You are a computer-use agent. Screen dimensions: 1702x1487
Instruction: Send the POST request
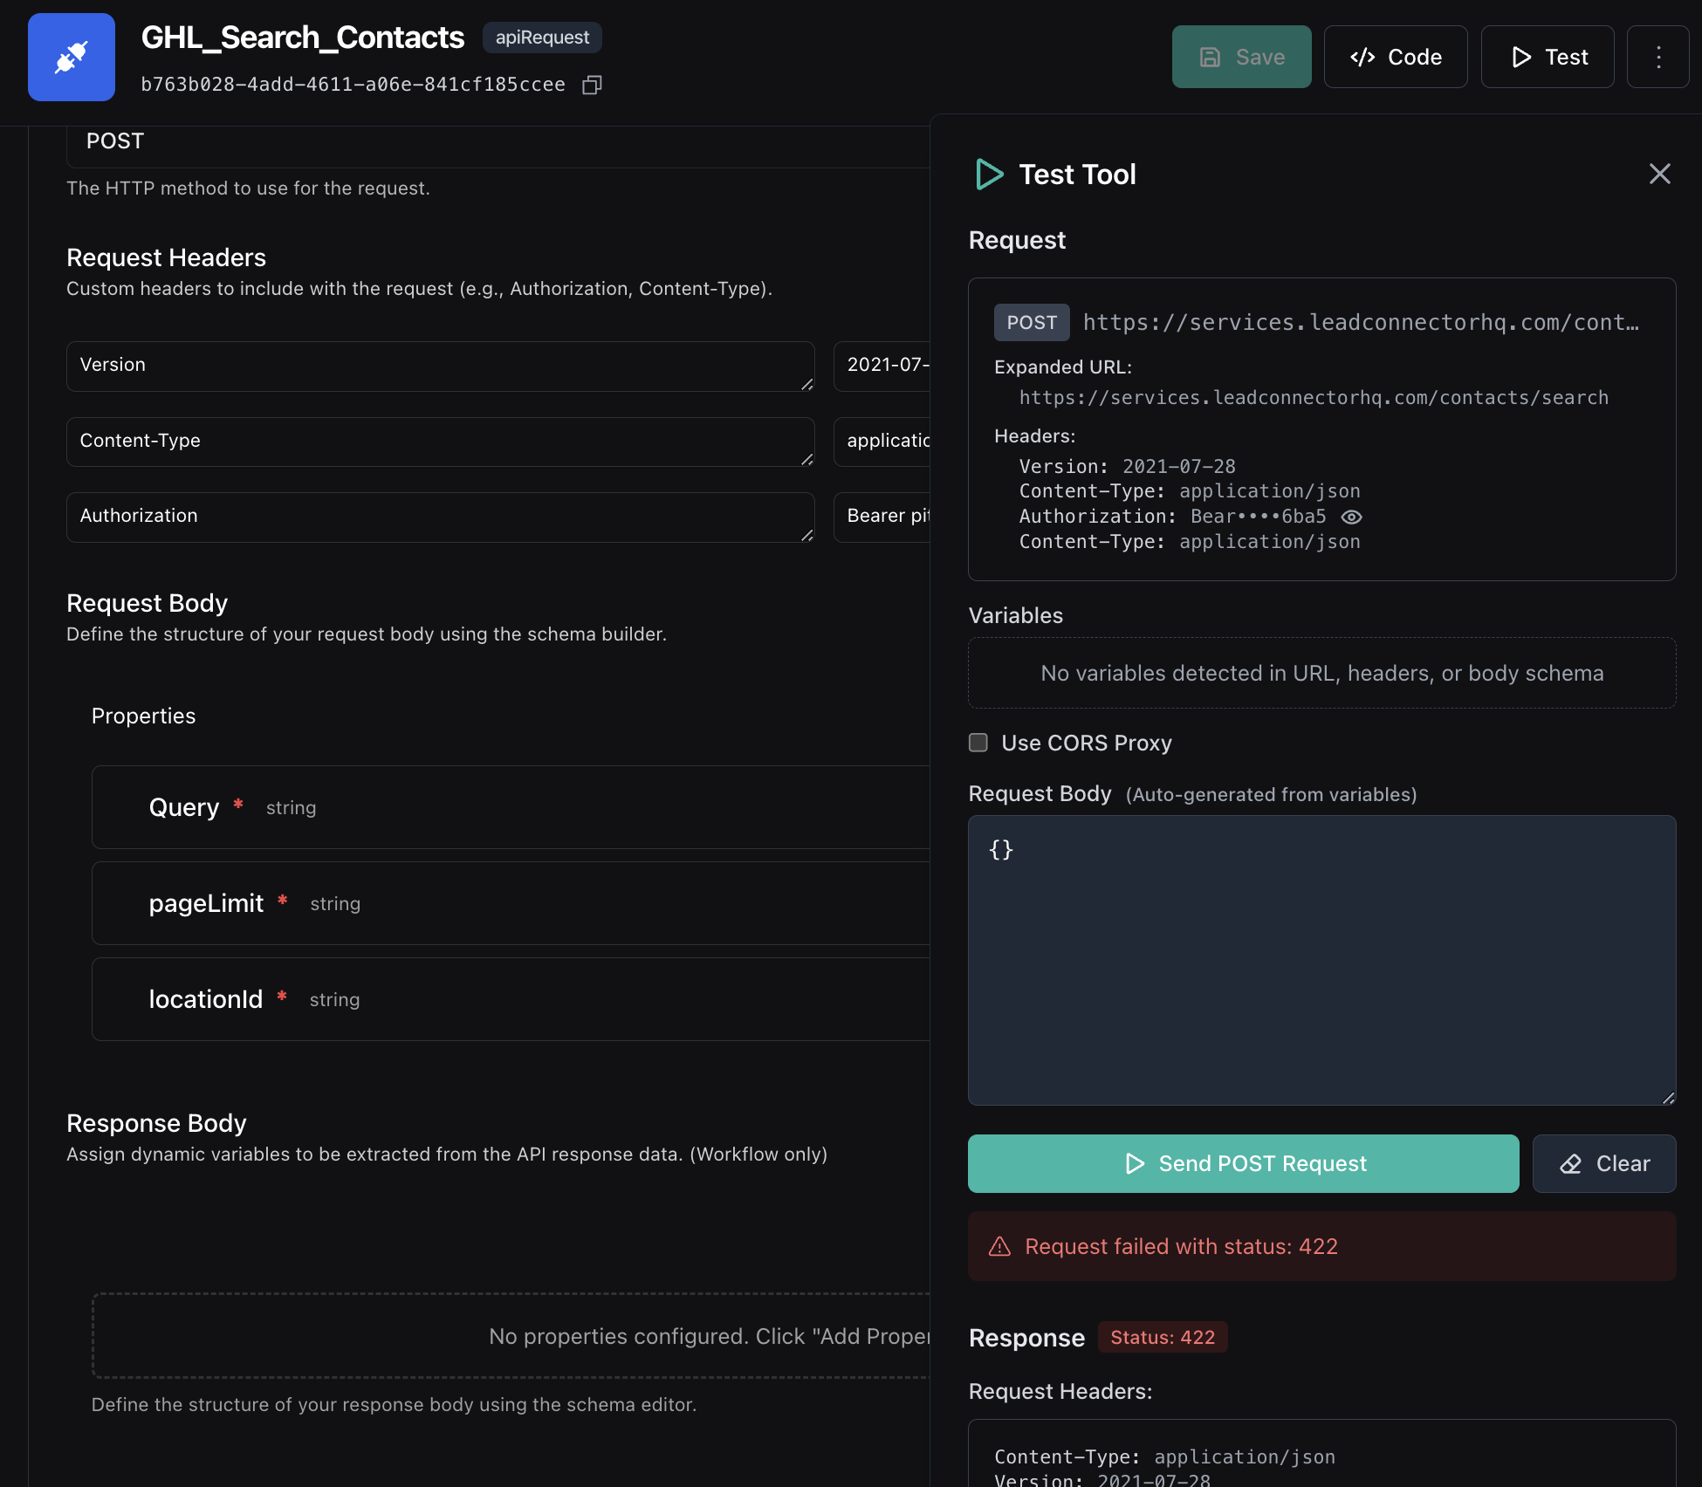pyautogui.click(x=1243, y=1163)
